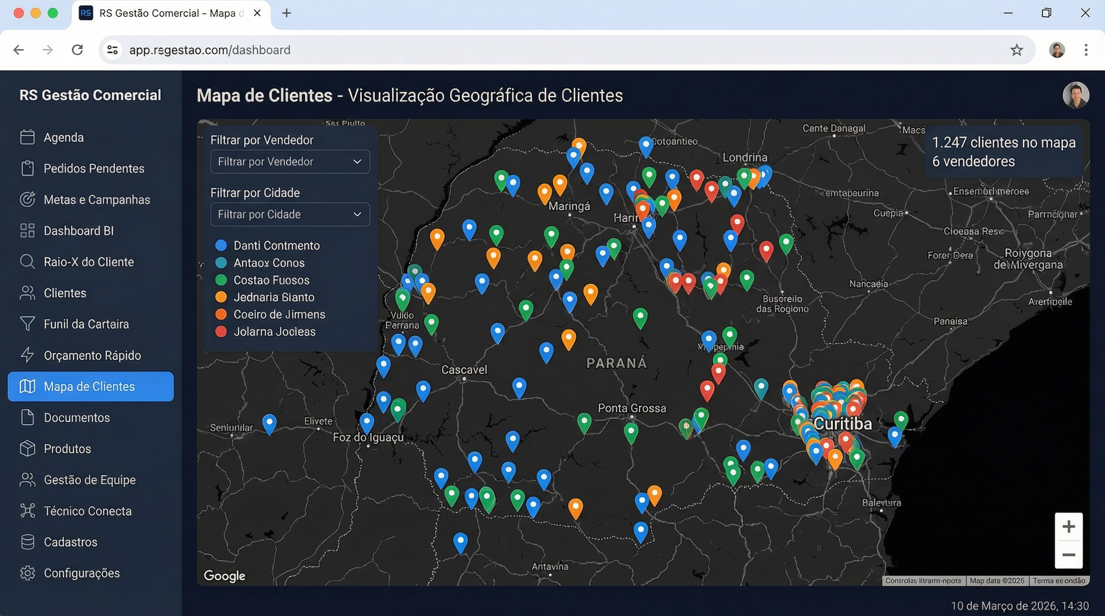This screenshot has height=616, width=1105.
Task: Launch Orçamento Rápido
Action: (92, 355)
